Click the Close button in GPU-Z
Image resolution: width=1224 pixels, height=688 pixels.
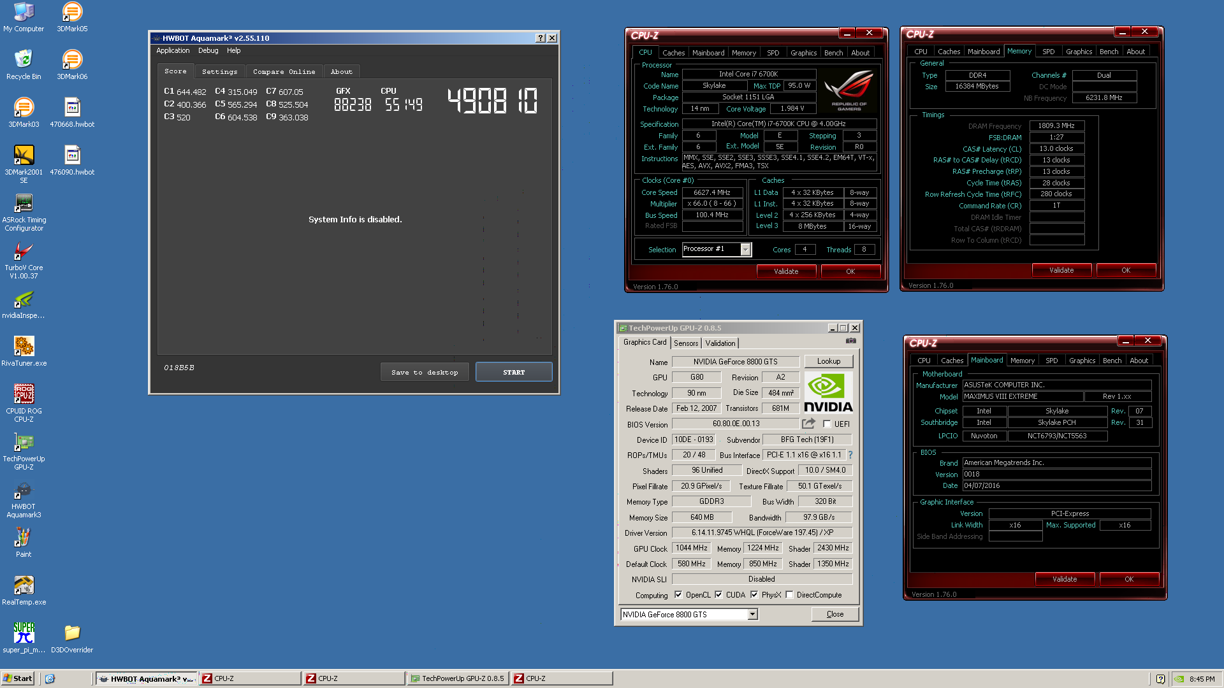click(x=835, y=614)
